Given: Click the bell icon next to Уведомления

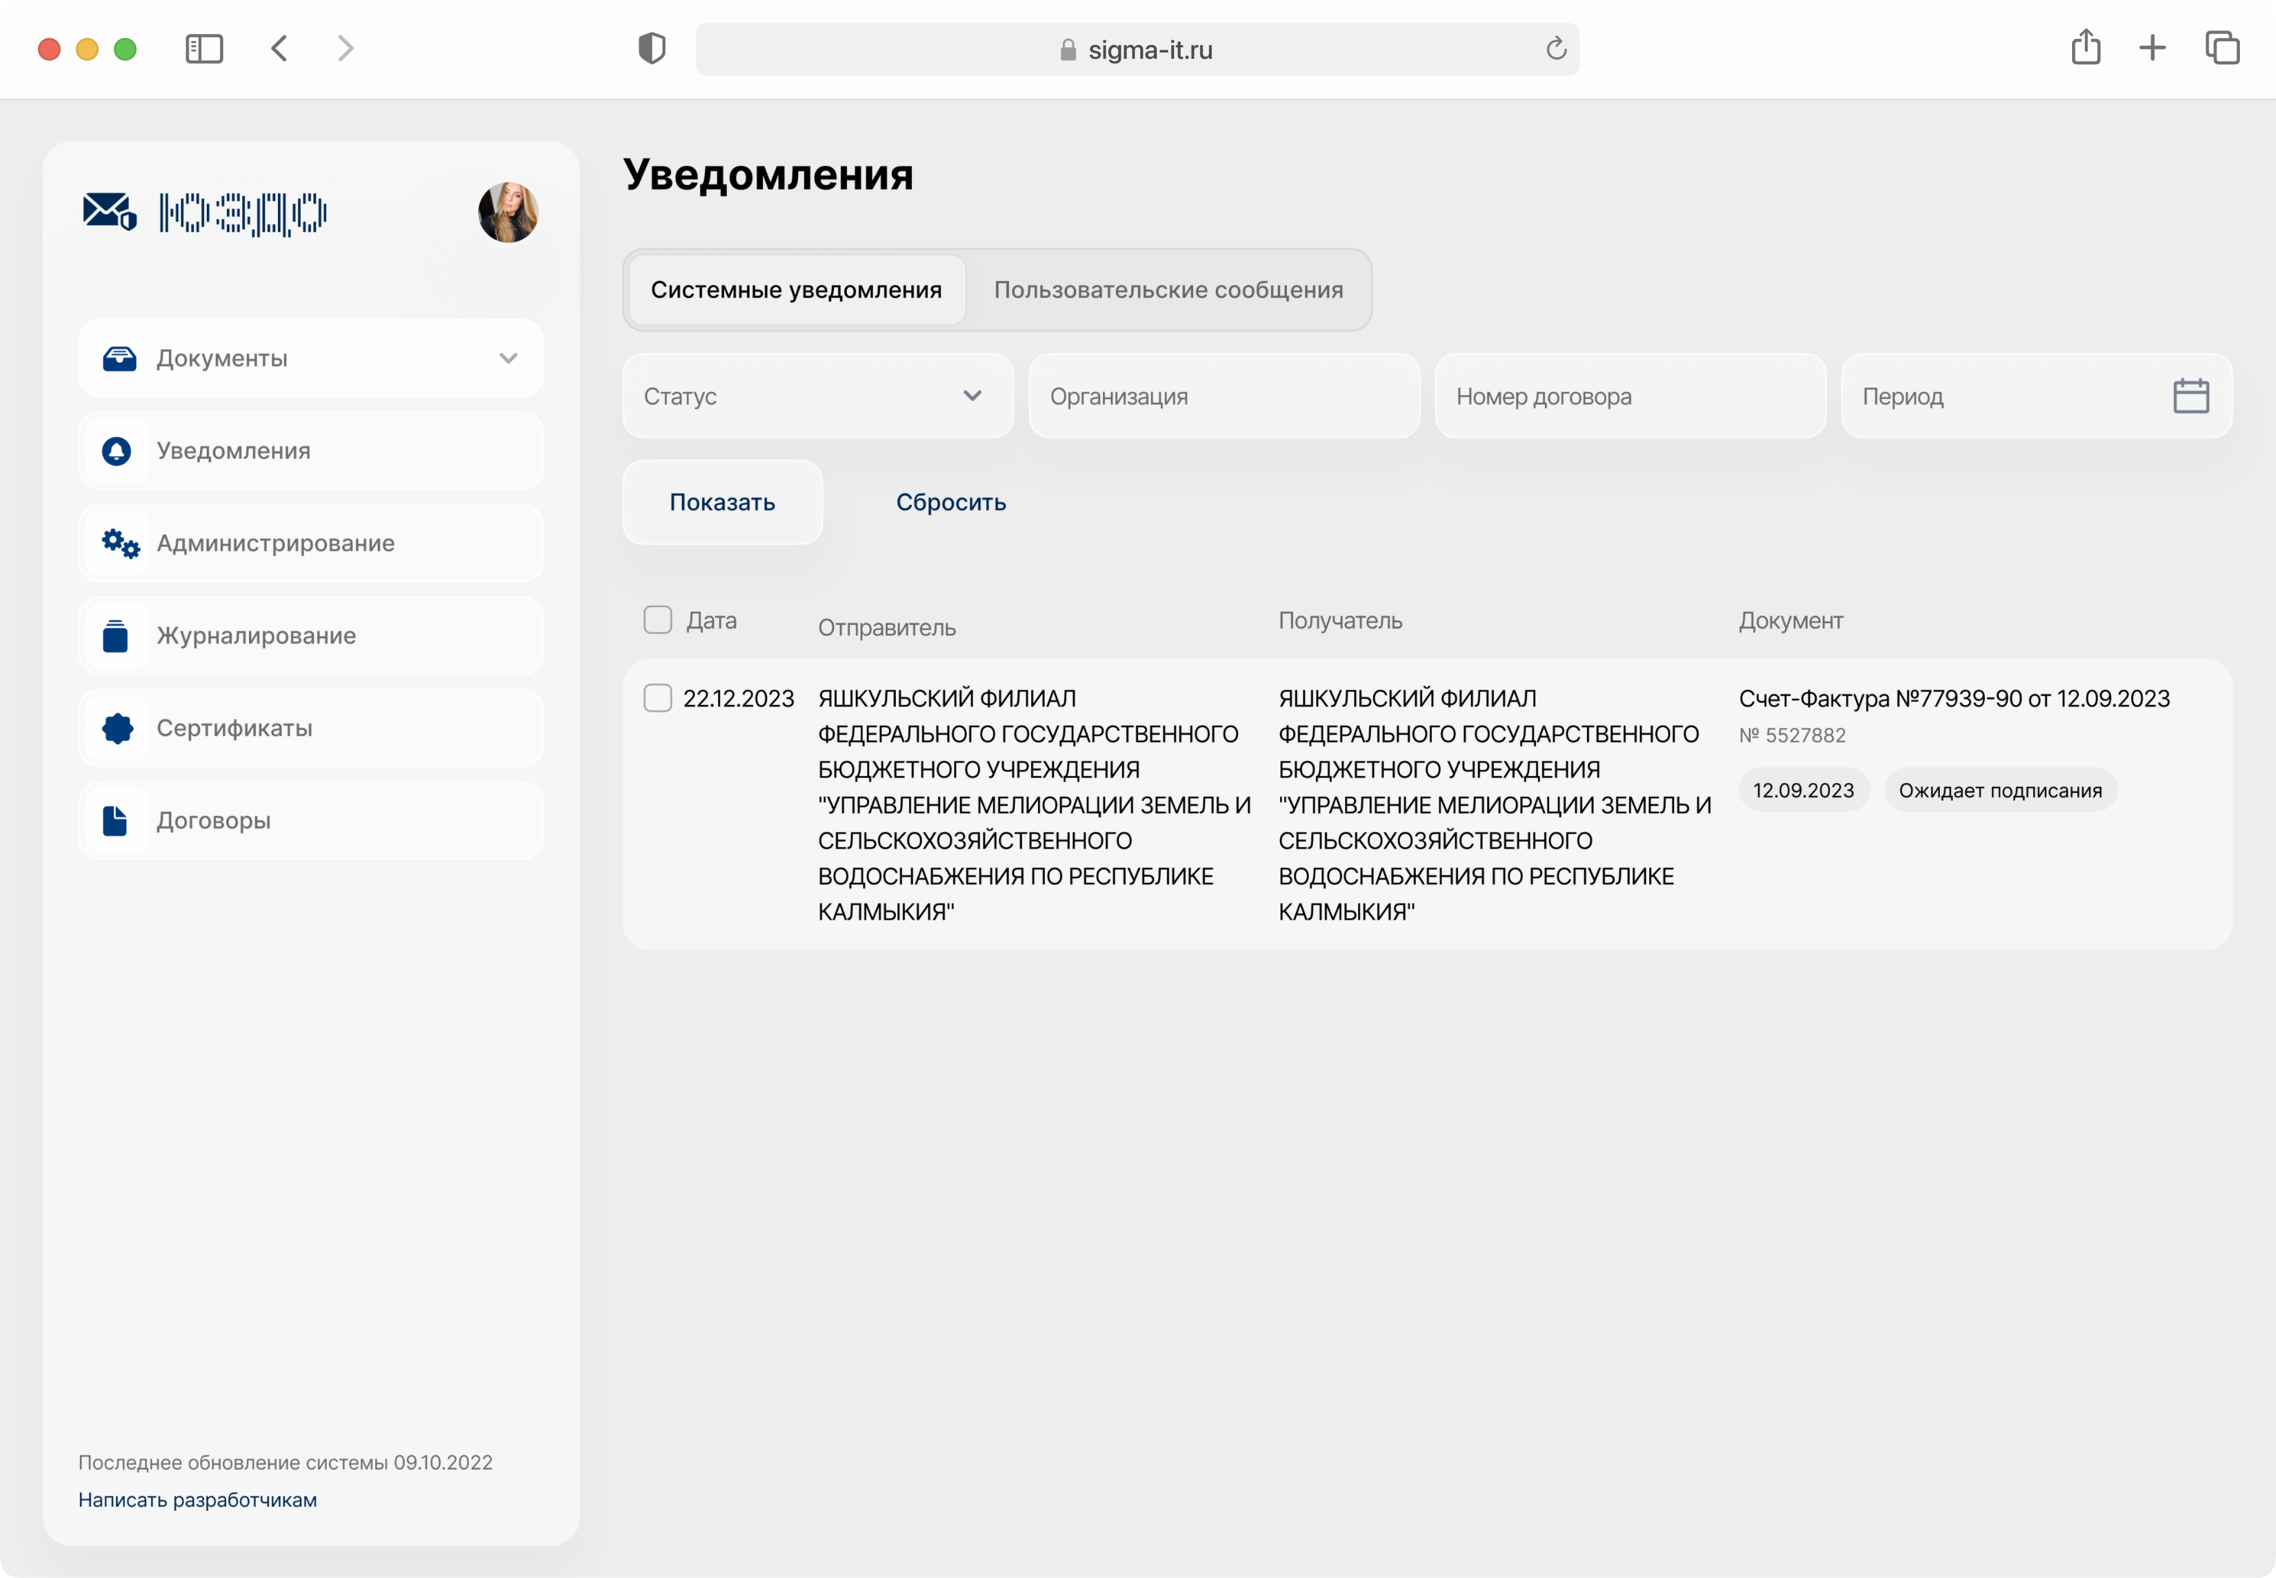Looking at the screenshot, I should 117,451.
